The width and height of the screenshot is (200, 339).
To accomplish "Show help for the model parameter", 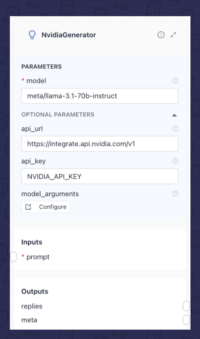I will pos(175,81).
